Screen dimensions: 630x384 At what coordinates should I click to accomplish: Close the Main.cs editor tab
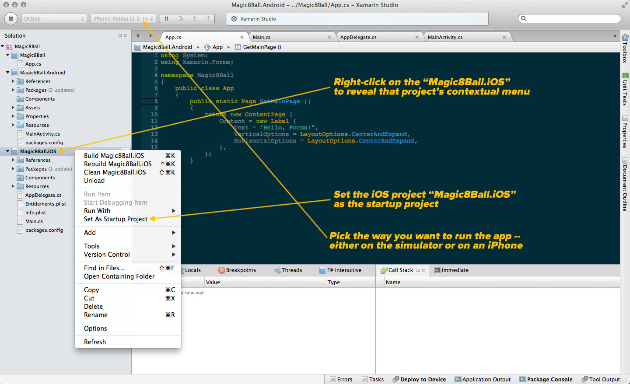pos(329,37)
